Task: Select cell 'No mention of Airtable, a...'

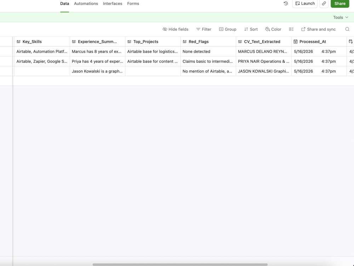Action: coord(208,71)
